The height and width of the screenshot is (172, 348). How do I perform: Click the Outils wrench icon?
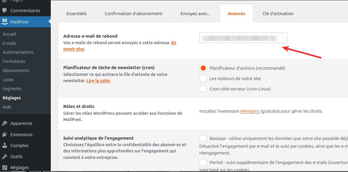(5, 157)
